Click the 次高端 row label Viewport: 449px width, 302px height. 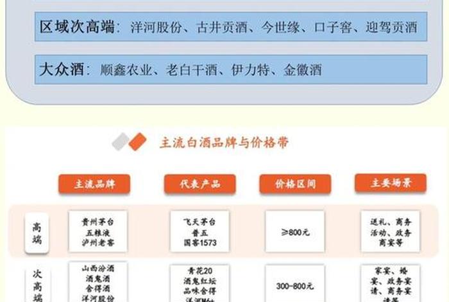tap(37, 285)
